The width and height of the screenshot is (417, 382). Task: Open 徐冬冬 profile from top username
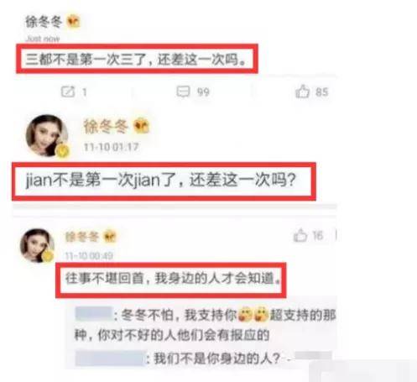44,22
